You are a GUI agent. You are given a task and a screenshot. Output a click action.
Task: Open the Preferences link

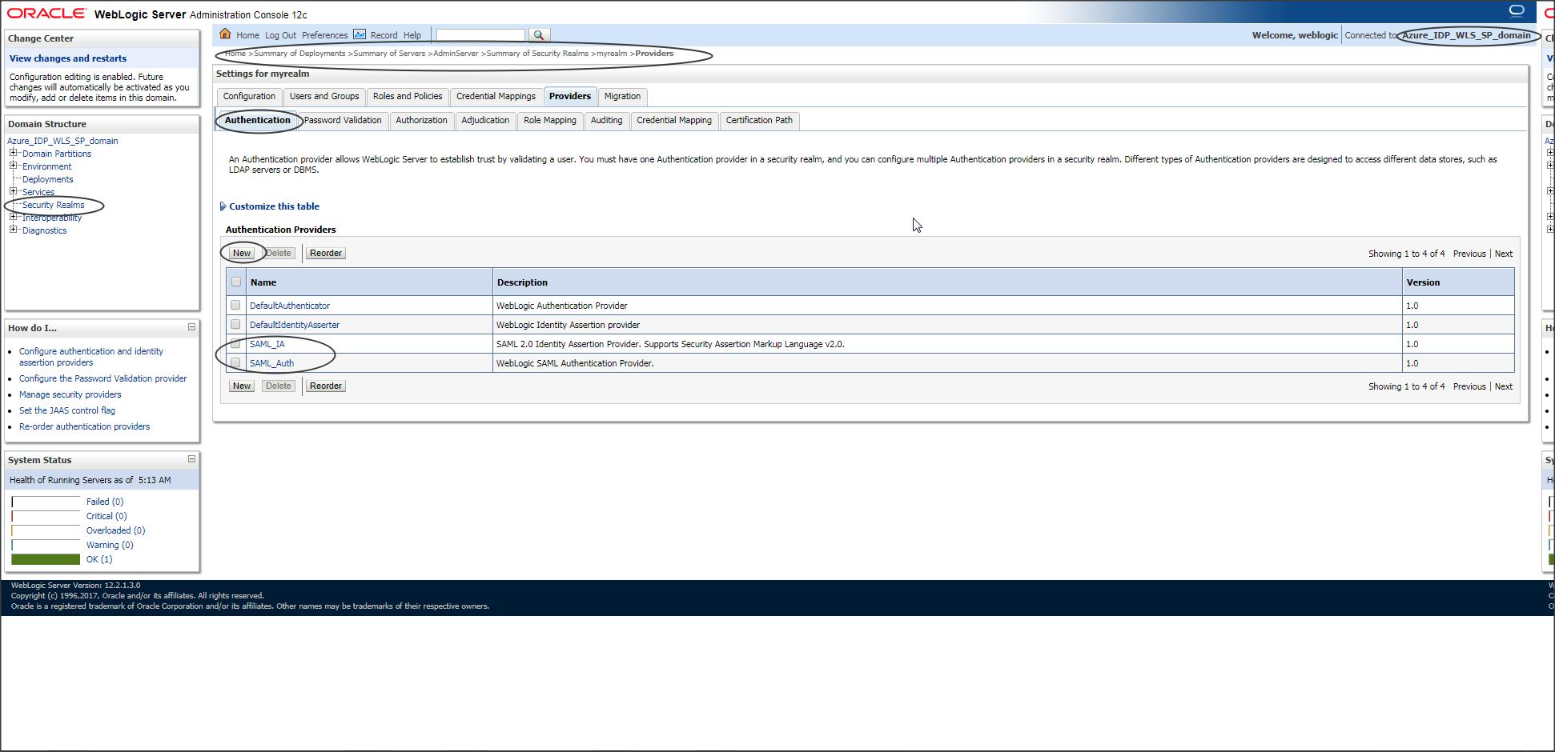(x=324, y=35)
